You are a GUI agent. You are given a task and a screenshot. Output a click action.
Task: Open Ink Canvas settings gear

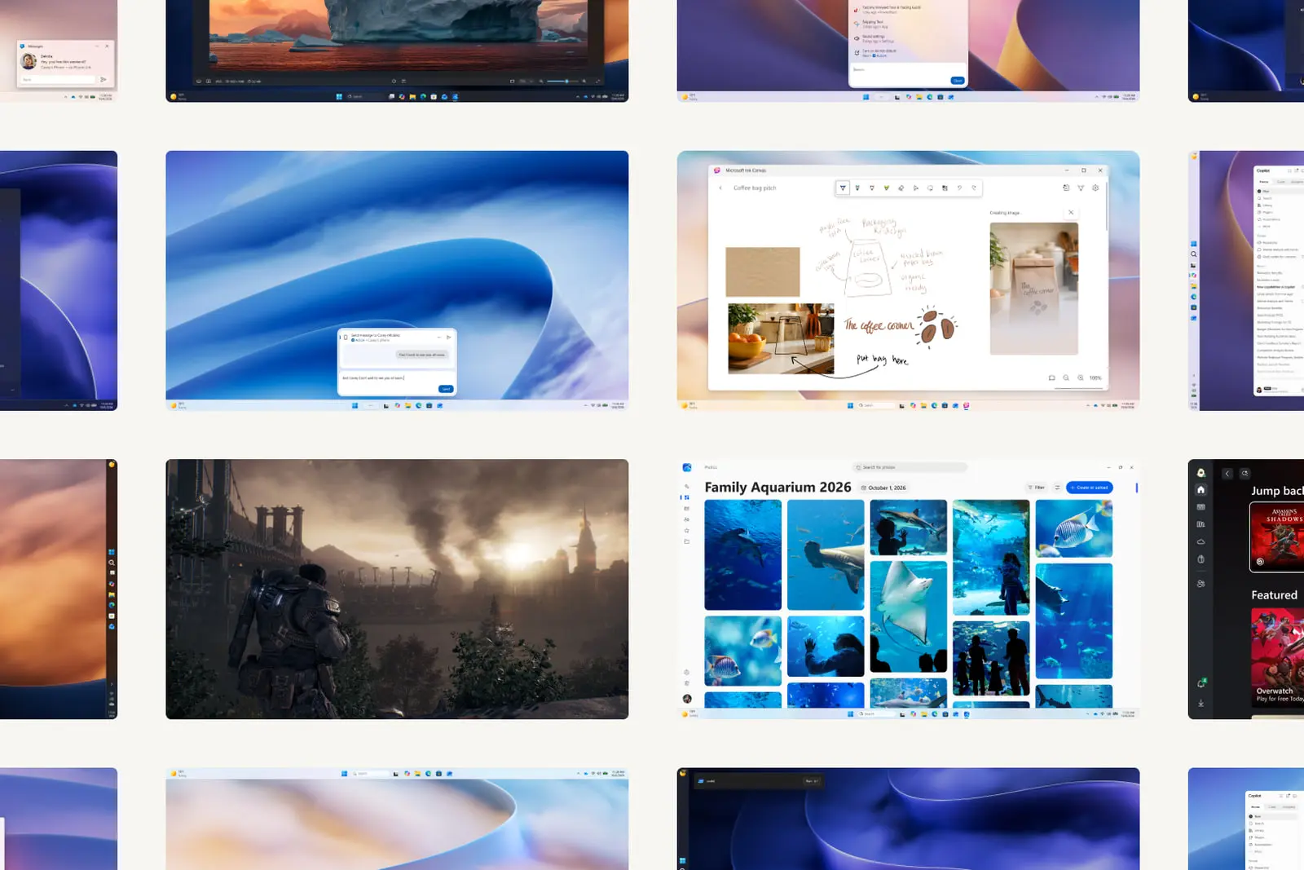(1095, 188)
